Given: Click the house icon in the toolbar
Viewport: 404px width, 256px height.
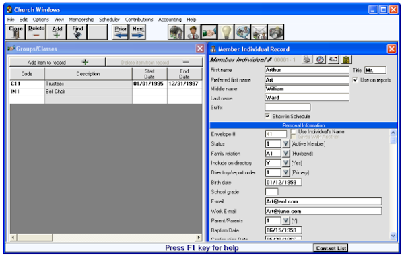Looking at the screenshot, I should pyautogui.click(x=176, y=32).
